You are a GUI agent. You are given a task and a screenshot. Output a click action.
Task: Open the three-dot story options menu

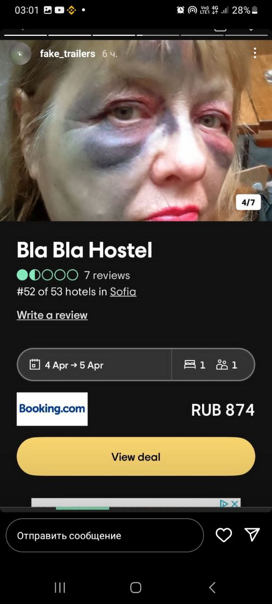click(255, 53)
